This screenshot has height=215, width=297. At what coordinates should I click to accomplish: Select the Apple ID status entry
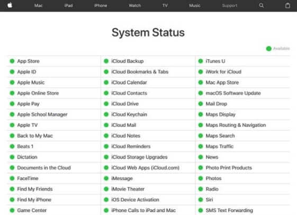pos(26,72)
